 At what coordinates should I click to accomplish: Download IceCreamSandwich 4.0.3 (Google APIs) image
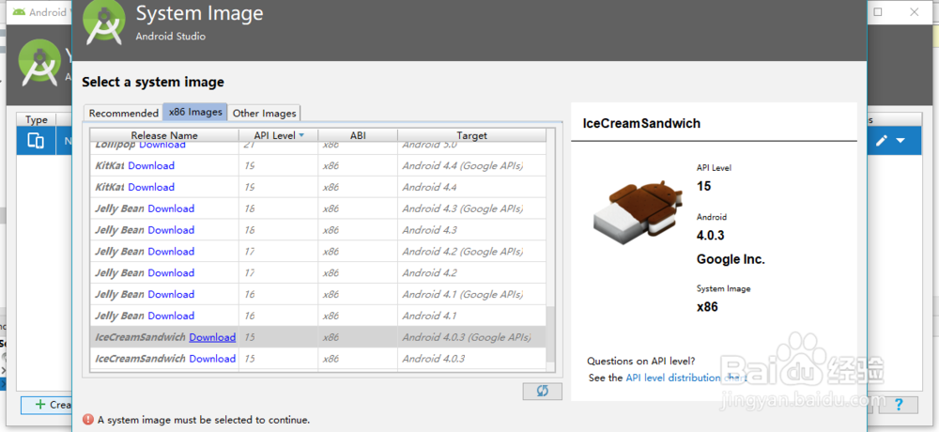(212, 337)
